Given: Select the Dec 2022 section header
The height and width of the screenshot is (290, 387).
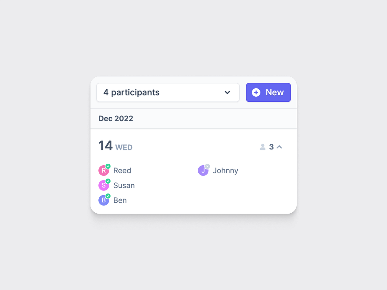Looking at the screenshot, I should (115, 118).
